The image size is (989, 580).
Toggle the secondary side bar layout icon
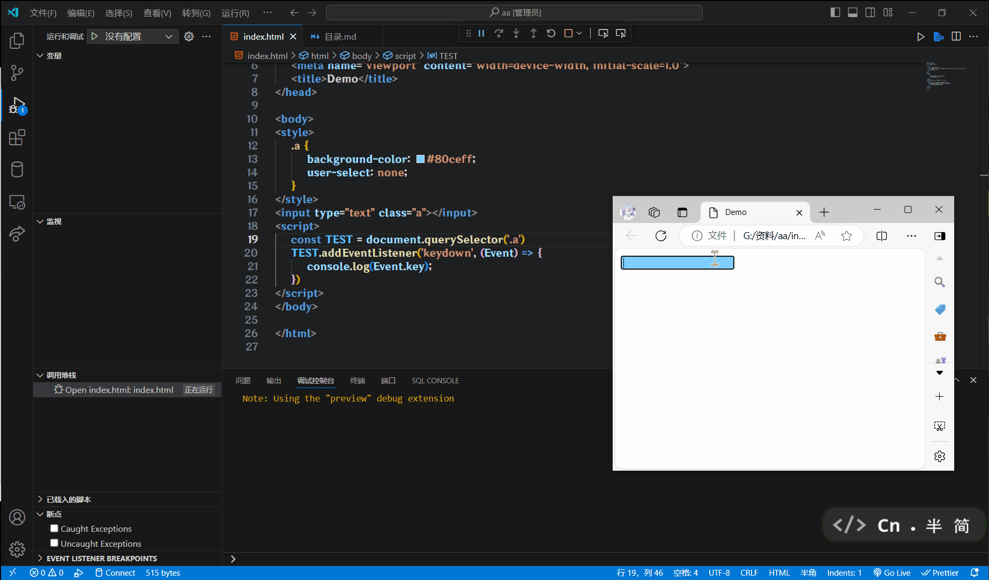(871, 12)
